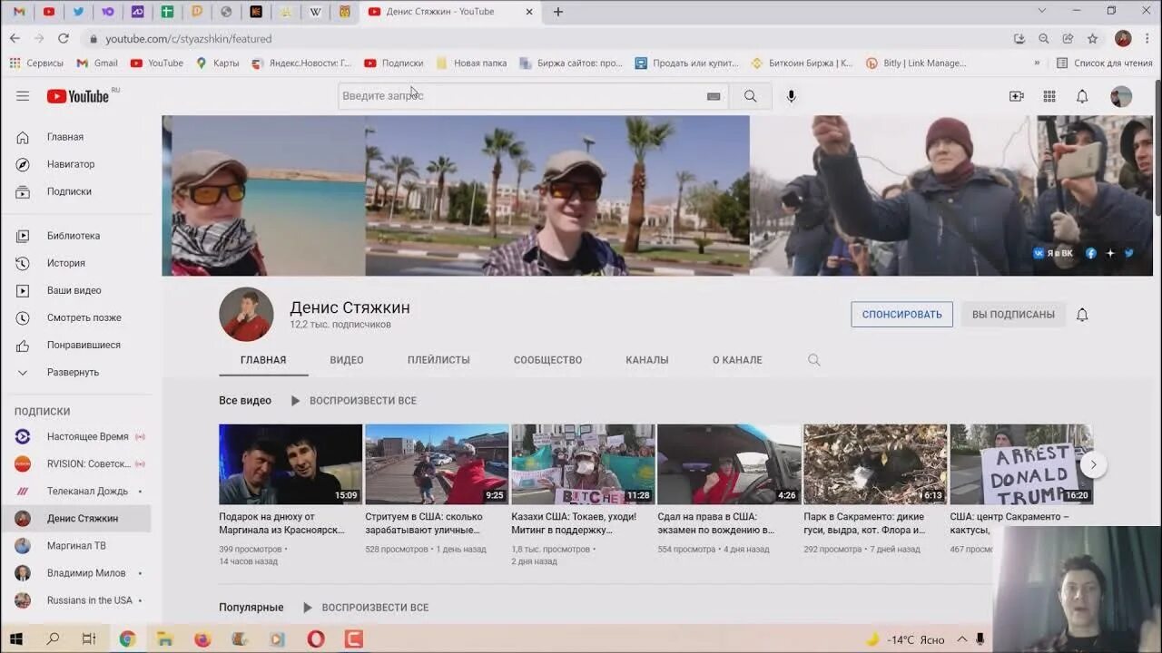1162x653 pixels.
Task: Open the 15:09 video thumbnail
Action: [x=290, y=464]
